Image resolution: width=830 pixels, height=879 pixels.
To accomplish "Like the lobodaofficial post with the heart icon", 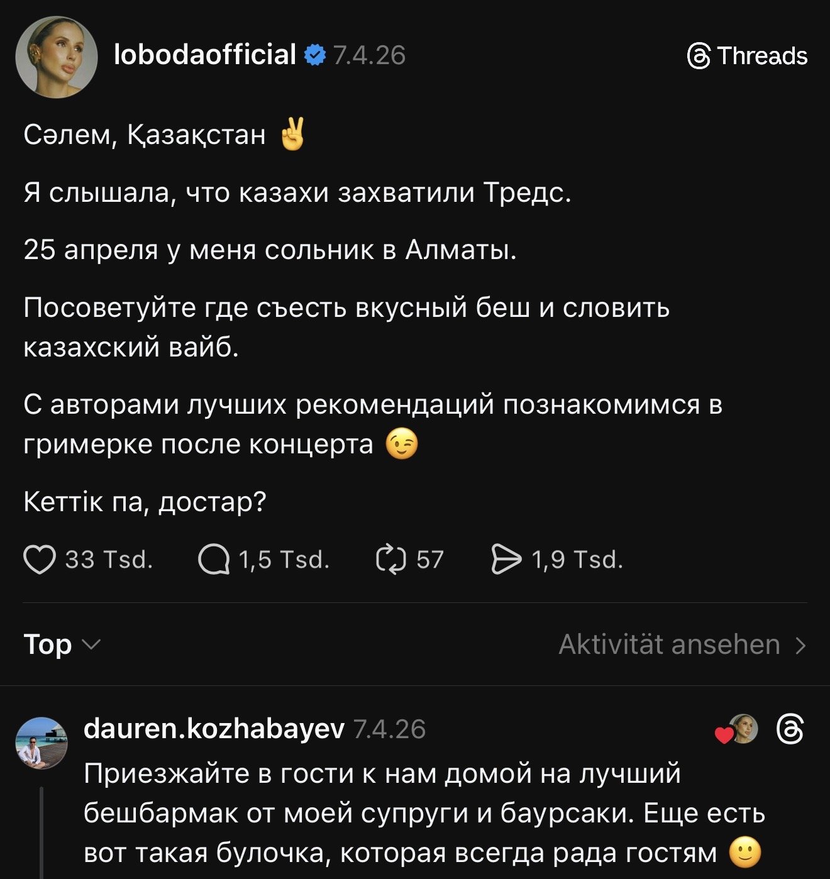I will [x=39, y=560].
